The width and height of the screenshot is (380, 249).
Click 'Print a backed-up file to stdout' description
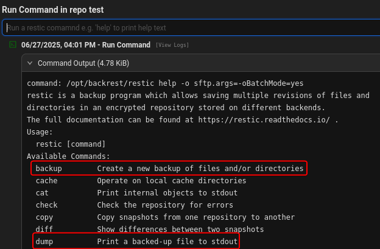click(x=167, y=242)
